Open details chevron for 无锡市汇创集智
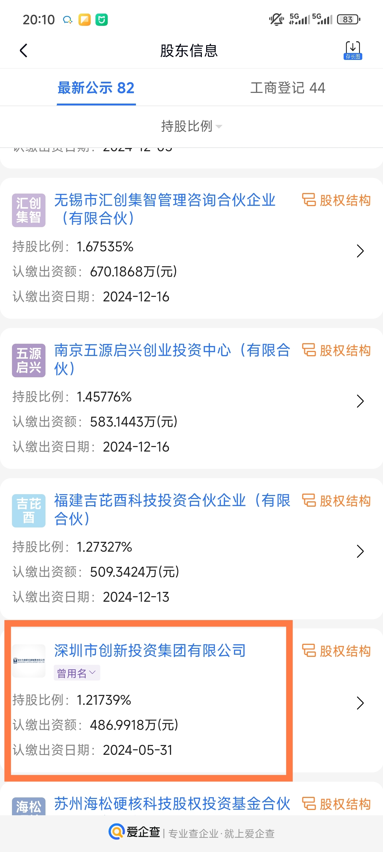This screenshot has height=852, width=383. [360, 251]
